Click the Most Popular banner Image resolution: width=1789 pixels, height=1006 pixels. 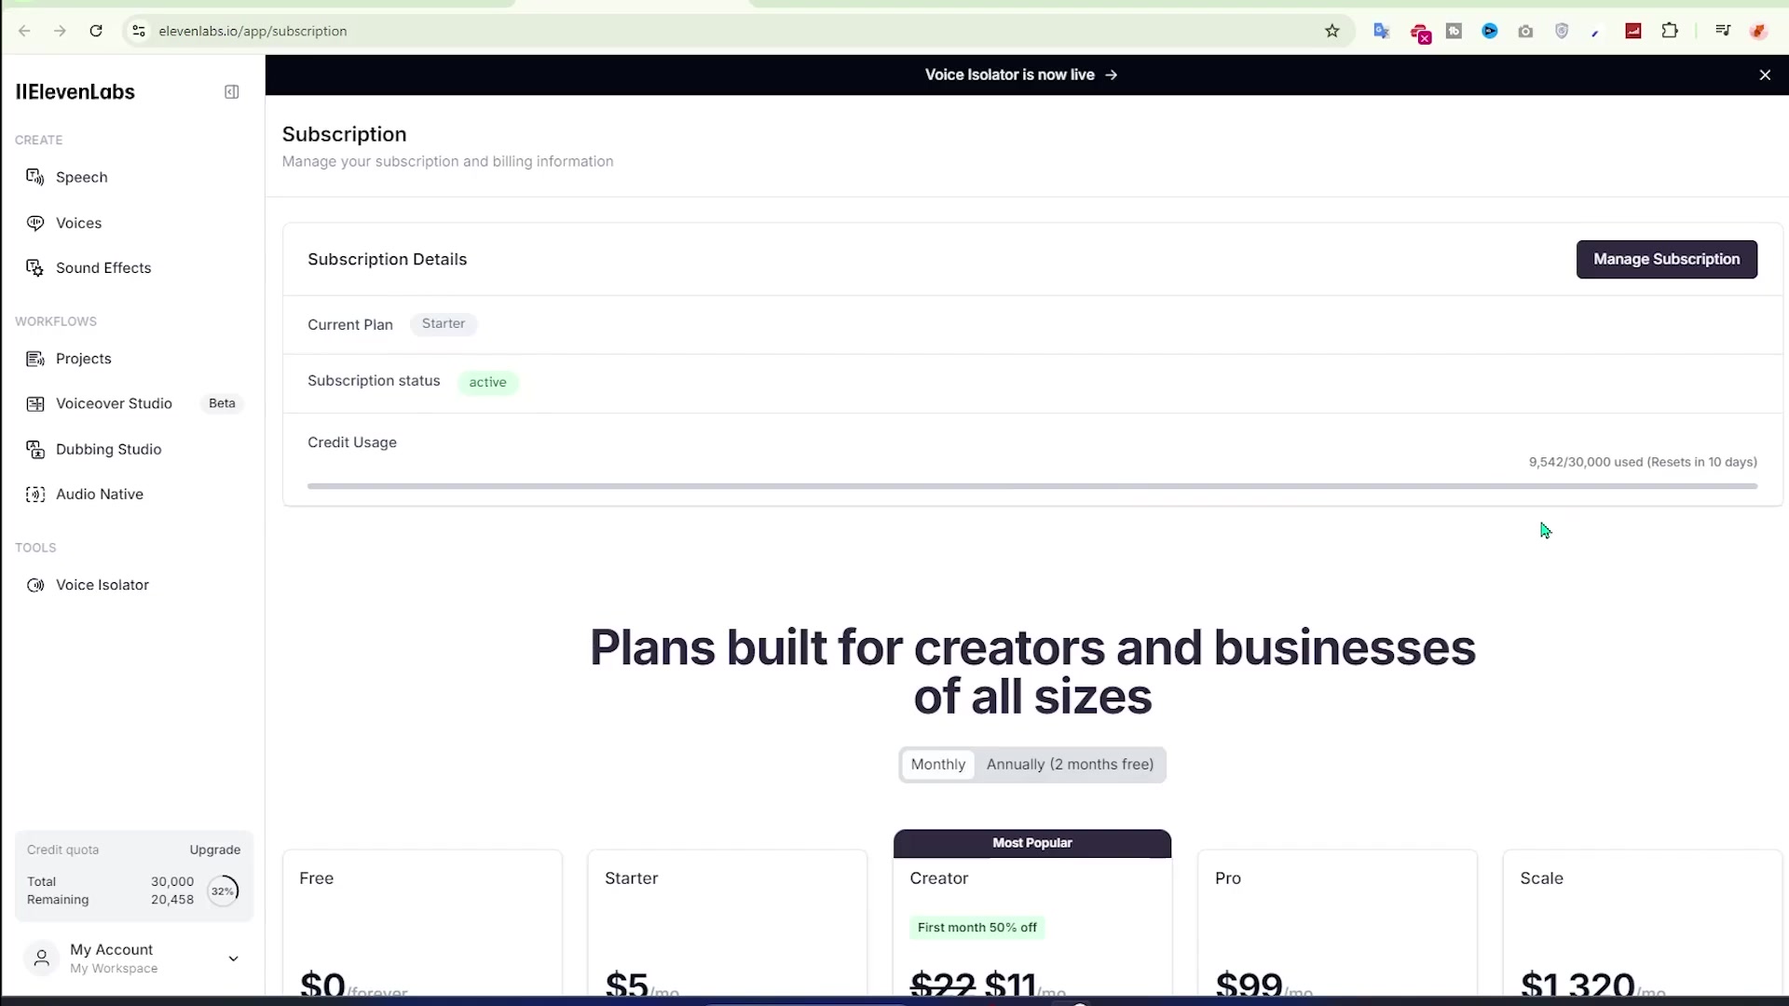point(1032,843)
